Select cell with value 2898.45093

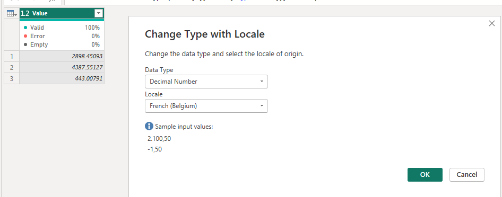pyautogui.click(x=62, y=56)
